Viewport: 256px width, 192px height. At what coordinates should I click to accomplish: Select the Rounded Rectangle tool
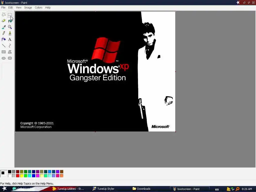point(10,58)
